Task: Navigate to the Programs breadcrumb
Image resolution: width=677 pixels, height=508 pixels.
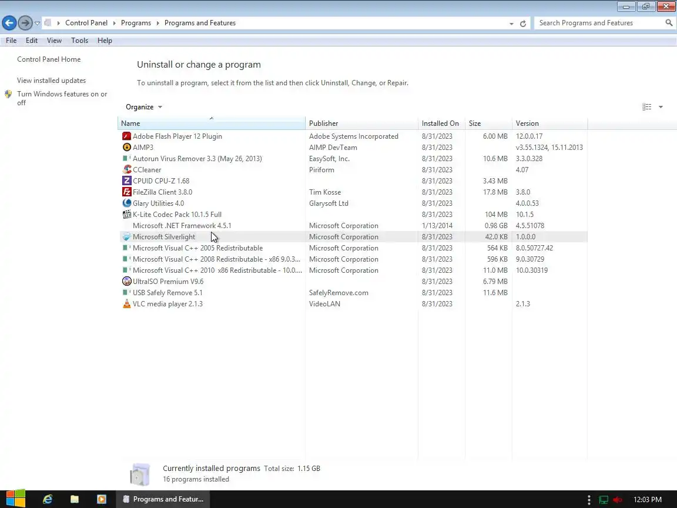Action: [136, 23]
